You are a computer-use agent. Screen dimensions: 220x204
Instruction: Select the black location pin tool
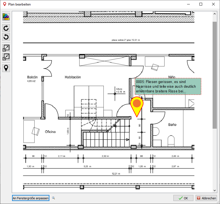(x=6, y=68)
